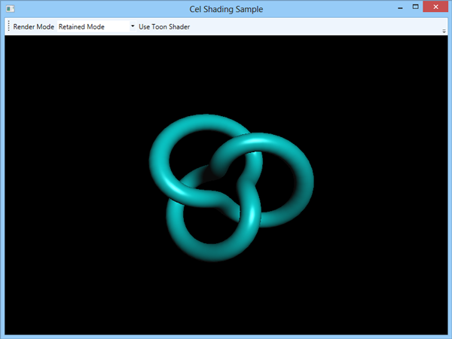Screen dimensions: 452x339
Task: Click the right loop of the teal knot
Action: [303, 179]
